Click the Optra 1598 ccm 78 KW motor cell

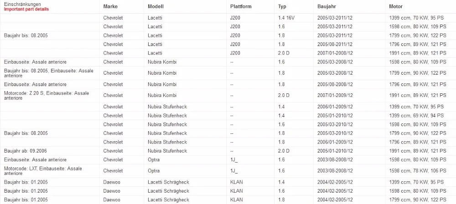click(418, 171)
